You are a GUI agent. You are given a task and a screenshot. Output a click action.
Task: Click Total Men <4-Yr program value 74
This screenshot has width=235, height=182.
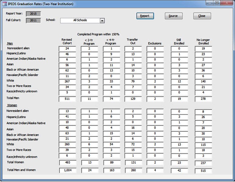(x=111, y=99)
